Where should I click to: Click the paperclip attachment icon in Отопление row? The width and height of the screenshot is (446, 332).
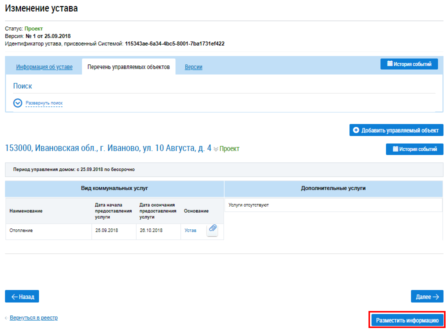click(212, 229)
